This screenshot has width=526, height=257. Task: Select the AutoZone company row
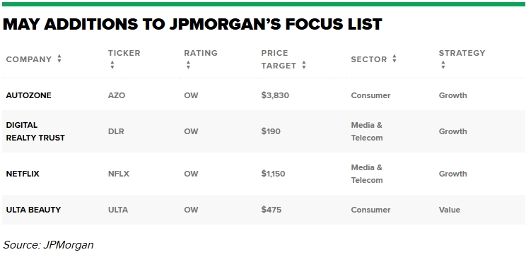[x=263, y=95]
